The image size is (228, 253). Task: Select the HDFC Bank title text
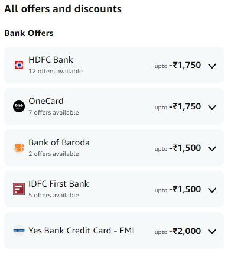[51, 60]
